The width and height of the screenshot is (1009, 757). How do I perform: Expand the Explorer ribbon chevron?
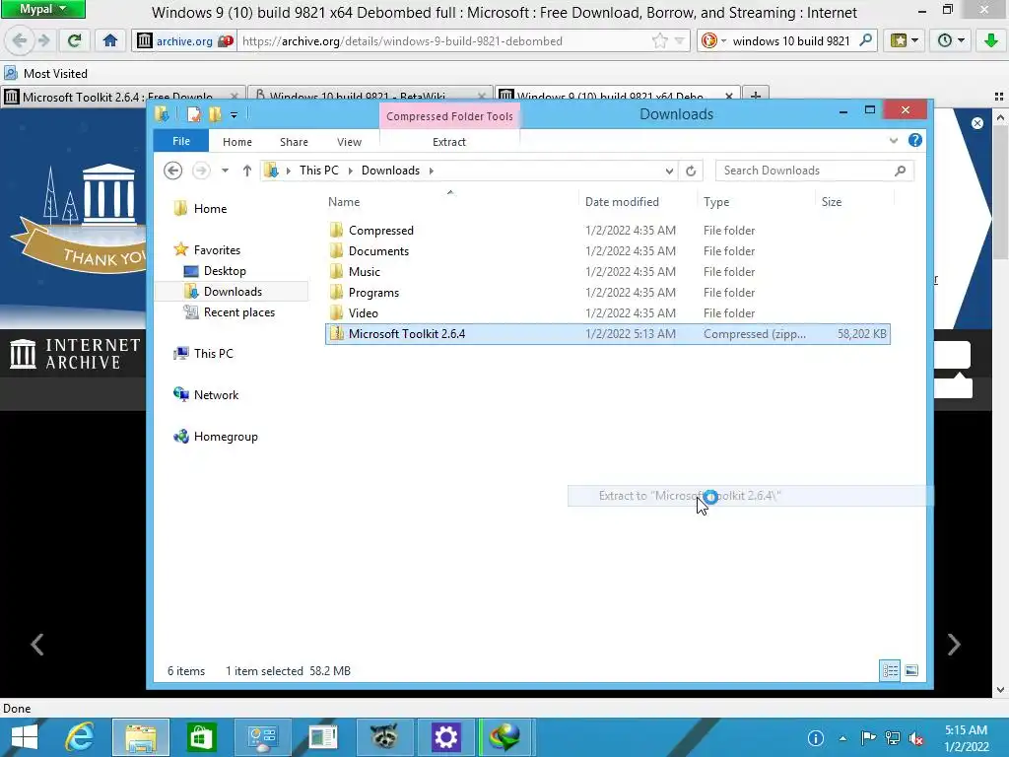[893, 140]
